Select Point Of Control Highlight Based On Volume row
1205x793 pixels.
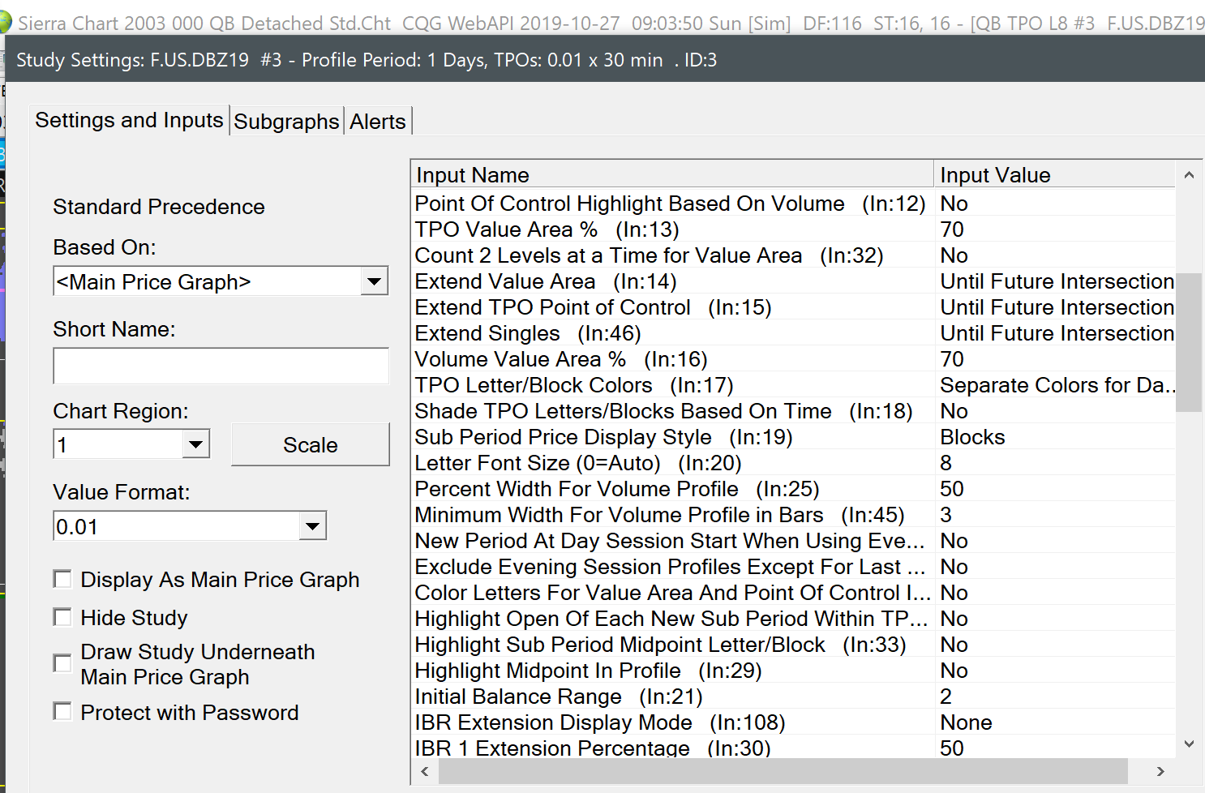[793, 204]
